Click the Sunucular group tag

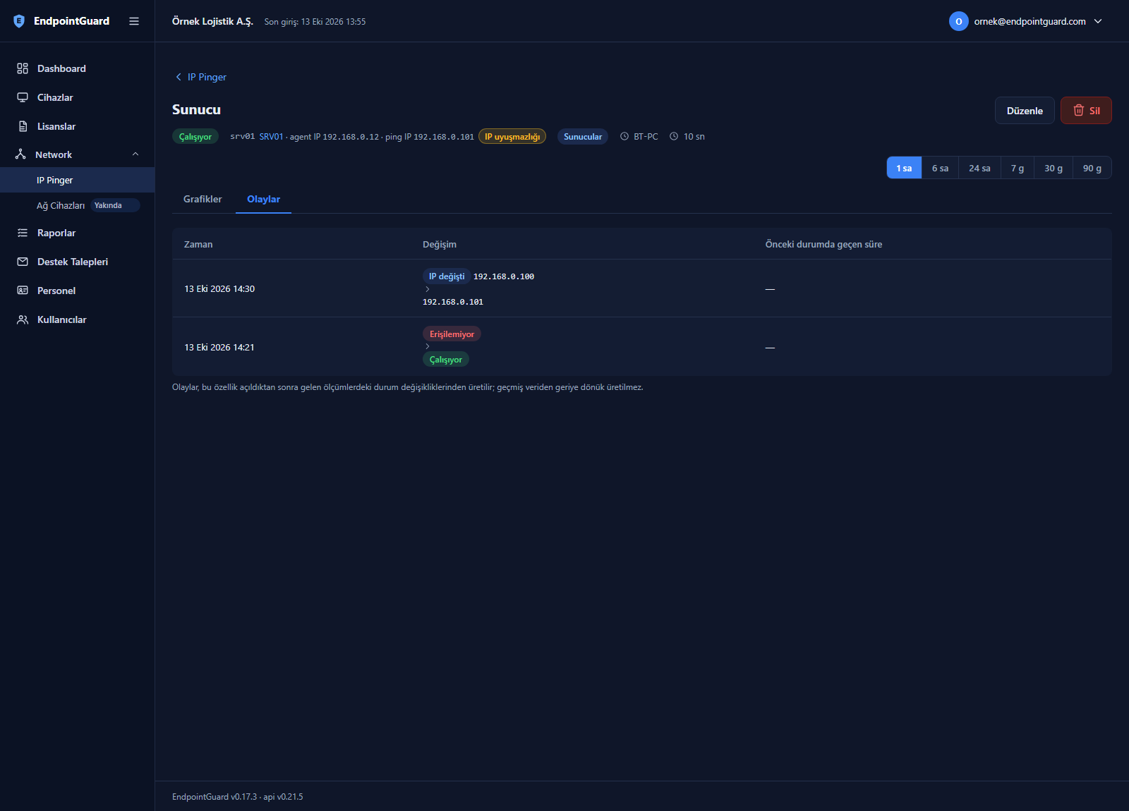click(x=583, y=137)
